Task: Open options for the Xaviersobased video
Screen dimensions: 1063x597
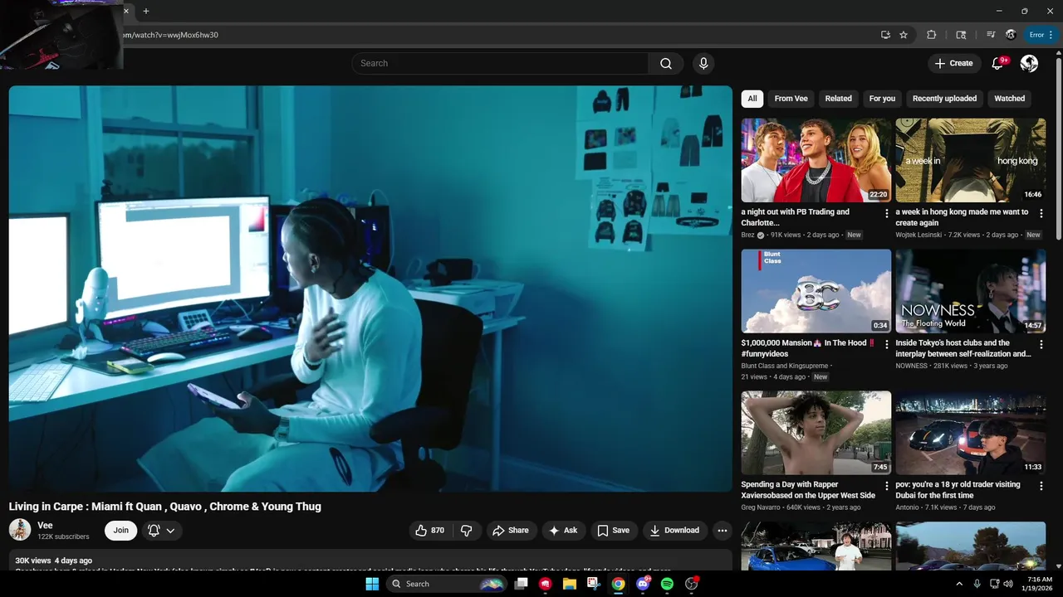Action: point(886,486)
